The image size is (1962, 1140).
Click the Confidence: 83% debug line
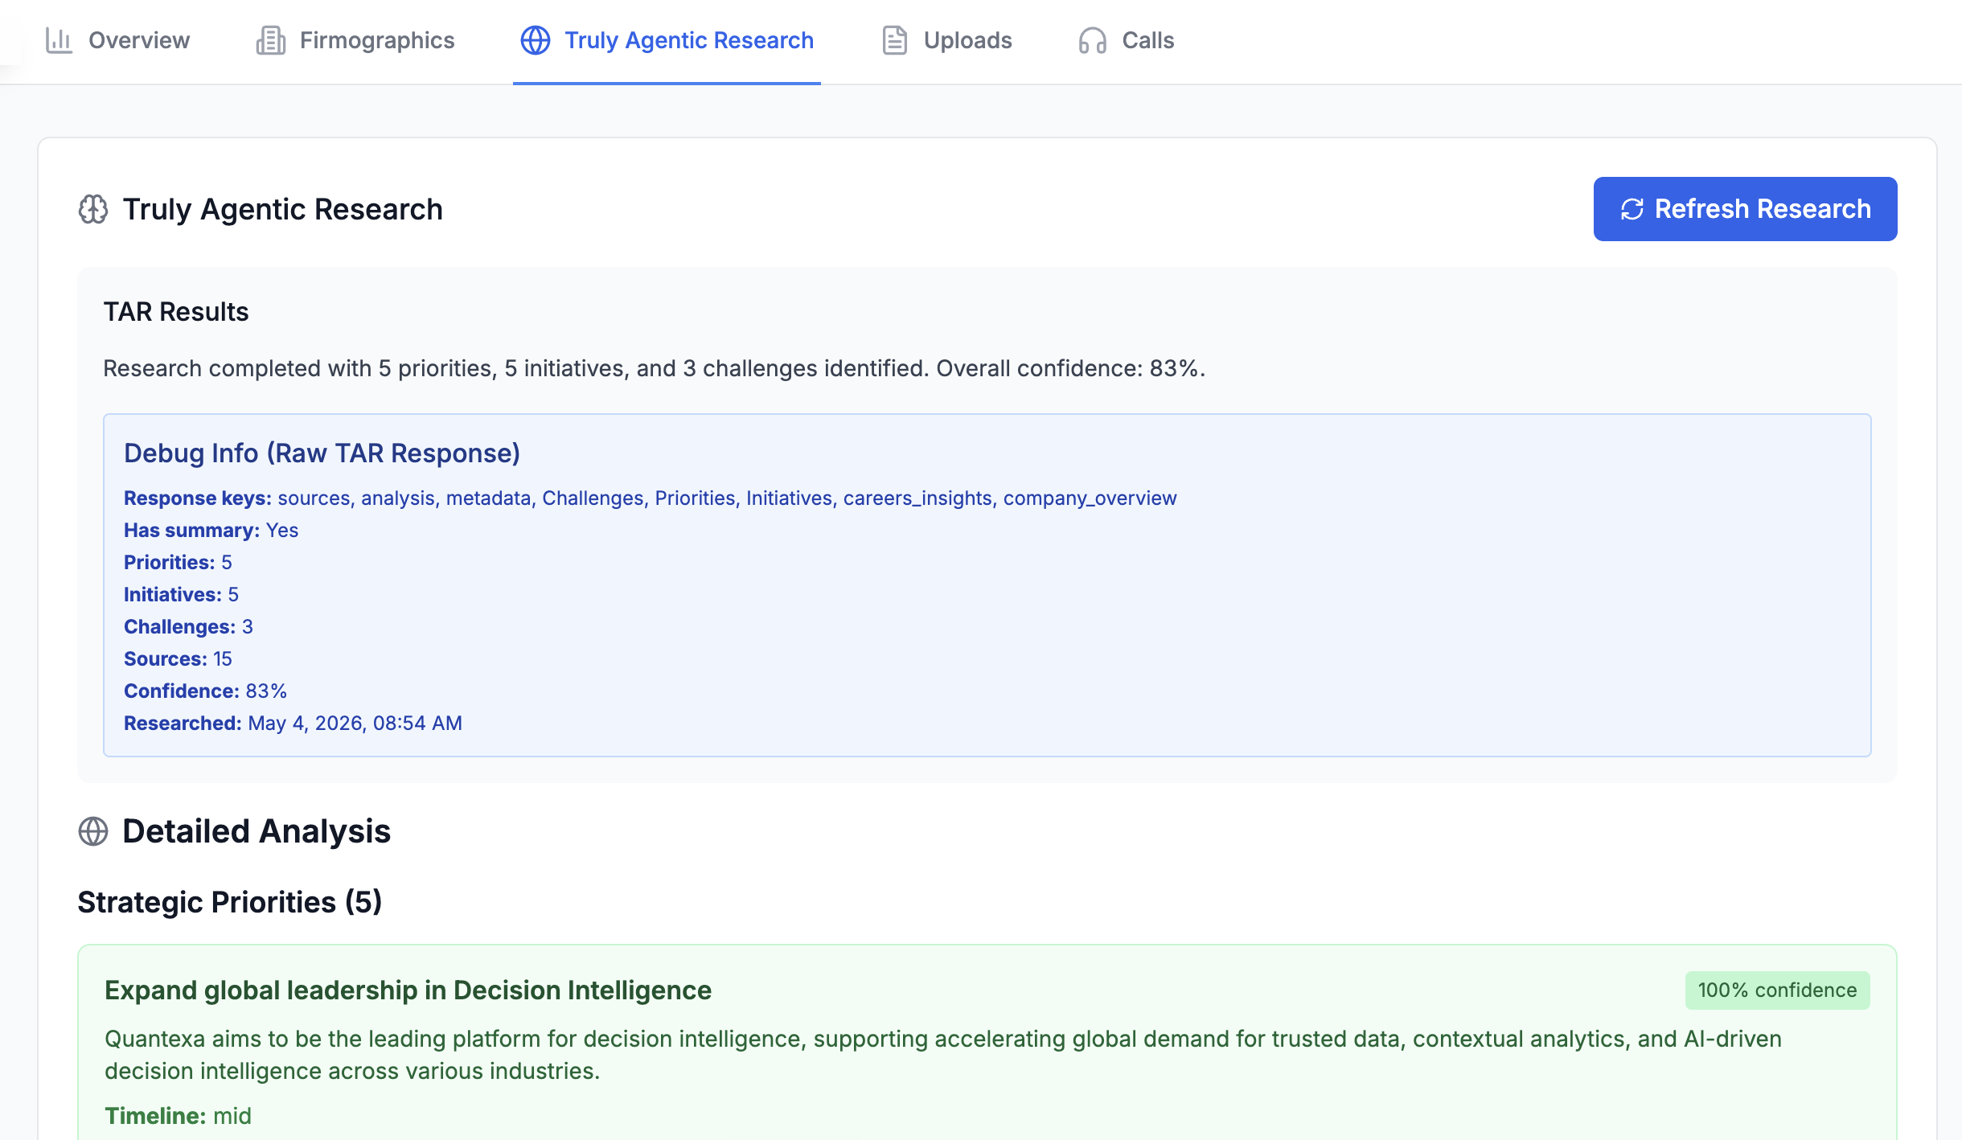[206, 691]
